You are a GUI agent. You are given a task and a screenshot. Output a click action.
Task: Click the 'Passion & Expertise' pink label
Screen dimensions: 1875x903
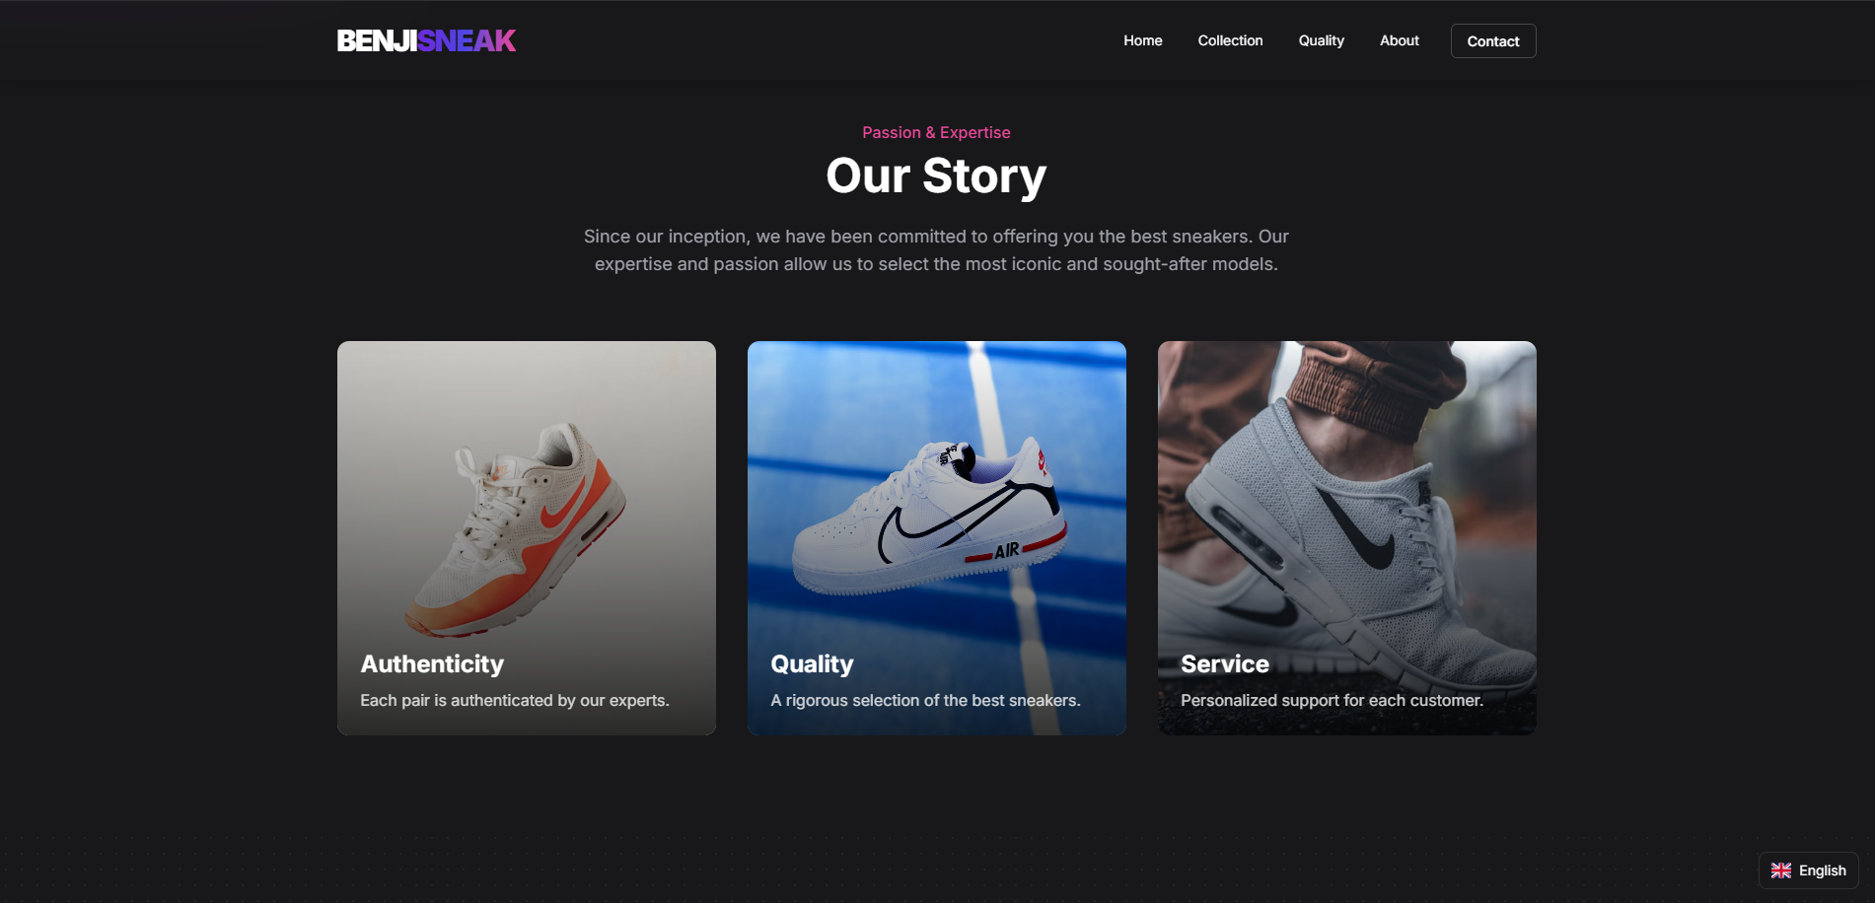[x=936, y=132]
